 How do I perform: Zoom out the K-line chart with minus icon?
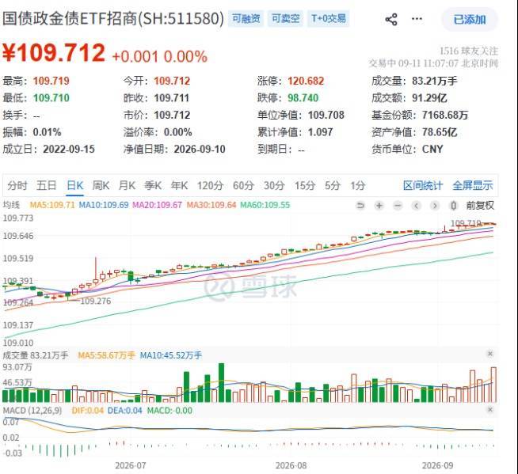coord(398,206)
